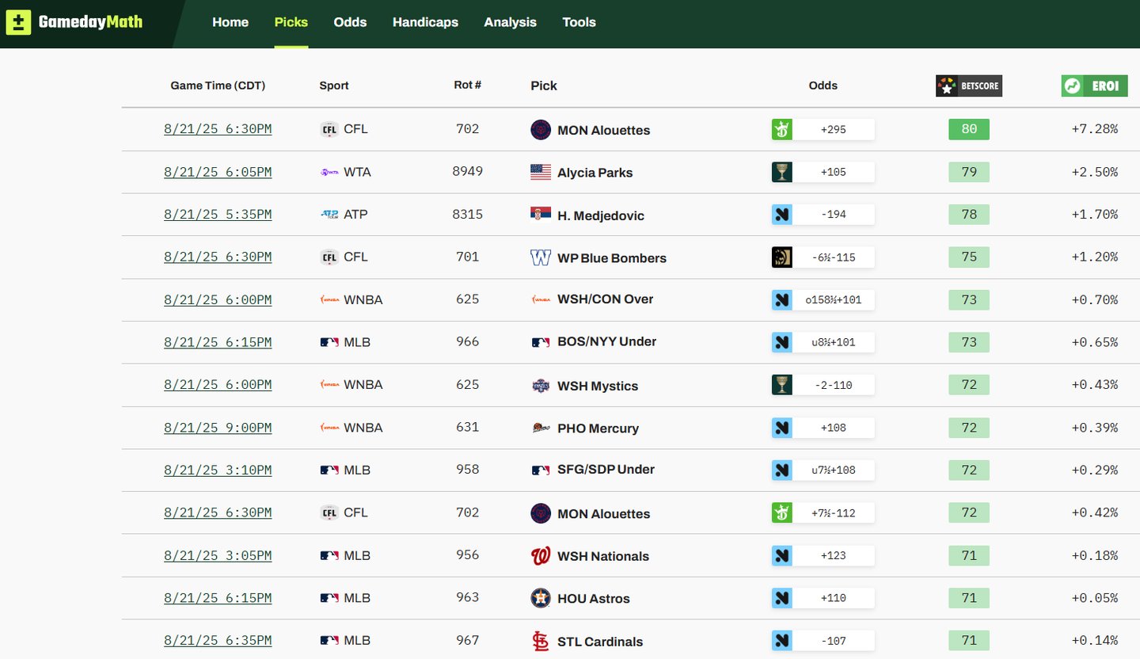Click the US flag next to Alycia Parks

[541, 172]
